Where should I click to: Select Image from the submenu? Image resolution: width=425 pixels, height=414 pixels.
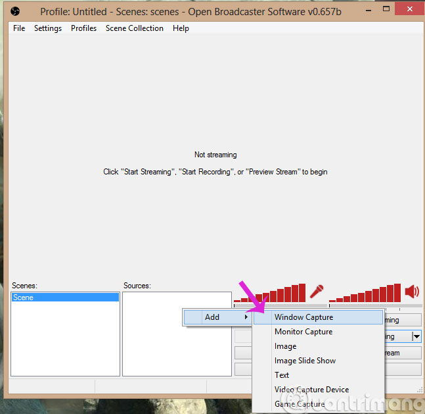point(318,346)
